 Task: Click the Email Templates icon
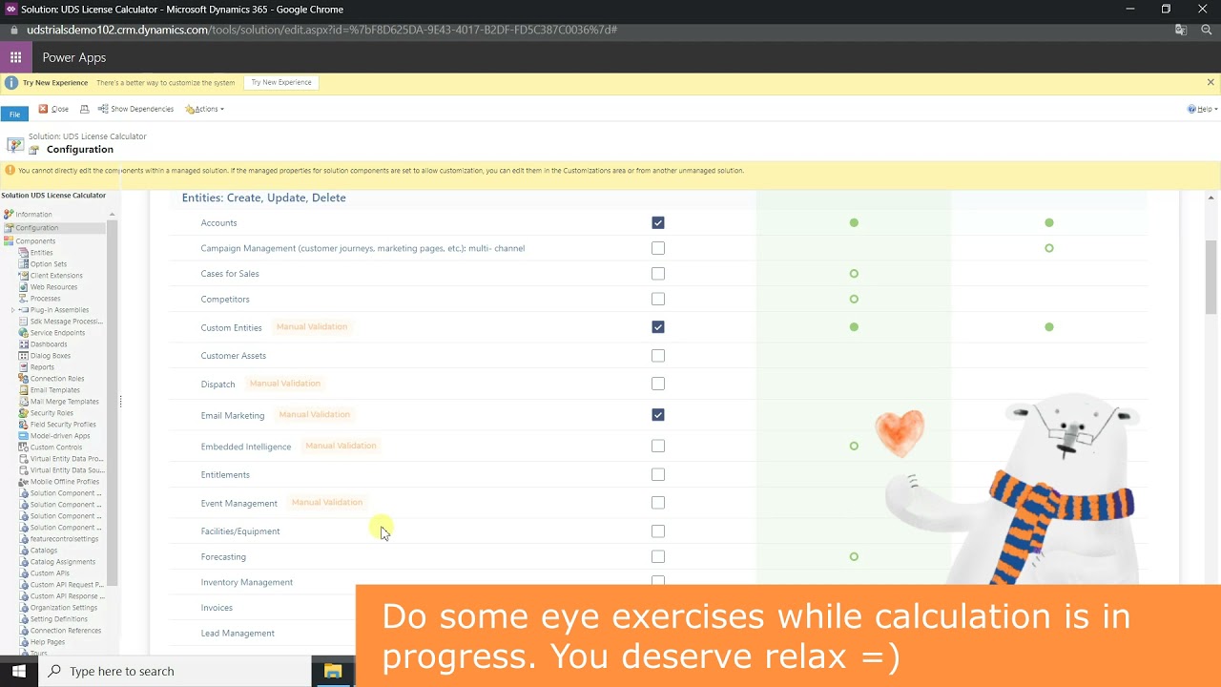tap(24, 390)
